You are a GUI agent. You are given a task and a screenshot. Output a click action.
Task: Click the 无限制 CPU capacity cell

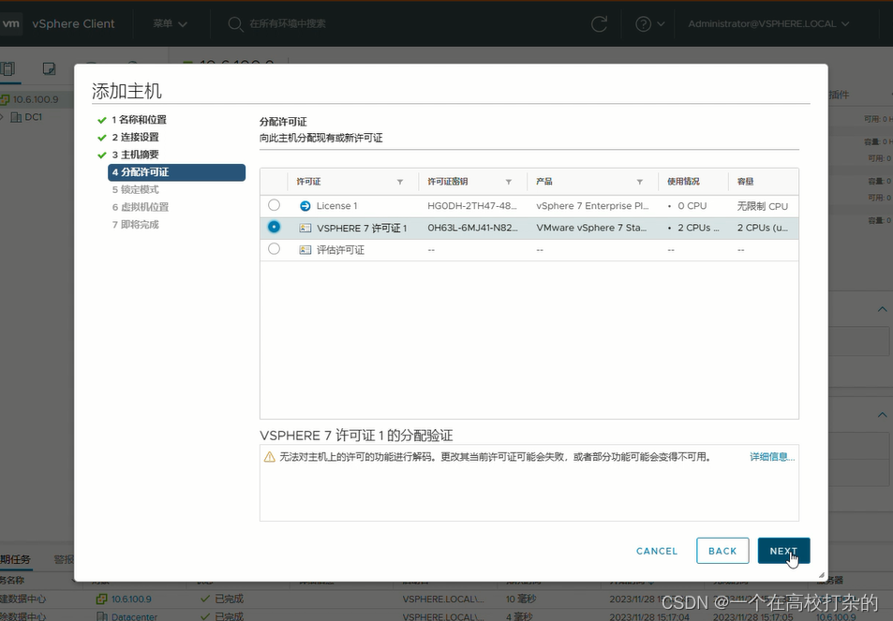tap(763, 206)
